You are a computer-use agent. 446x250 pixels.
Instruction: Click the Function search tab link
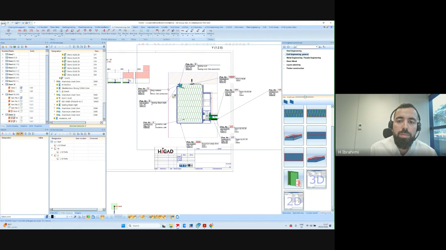point(311,213)
